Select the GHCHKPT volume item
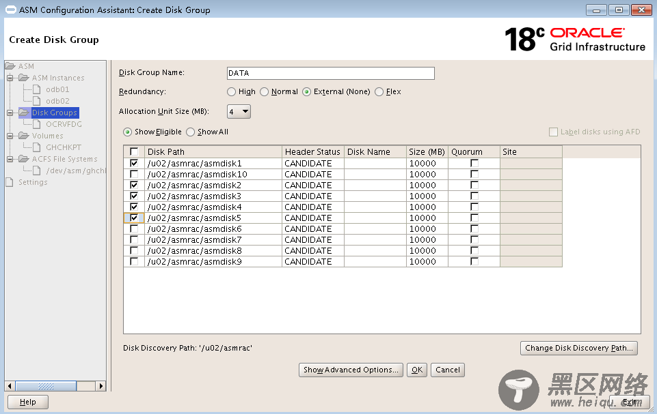Viewport: 657px width, 414px height. point(64,147)
